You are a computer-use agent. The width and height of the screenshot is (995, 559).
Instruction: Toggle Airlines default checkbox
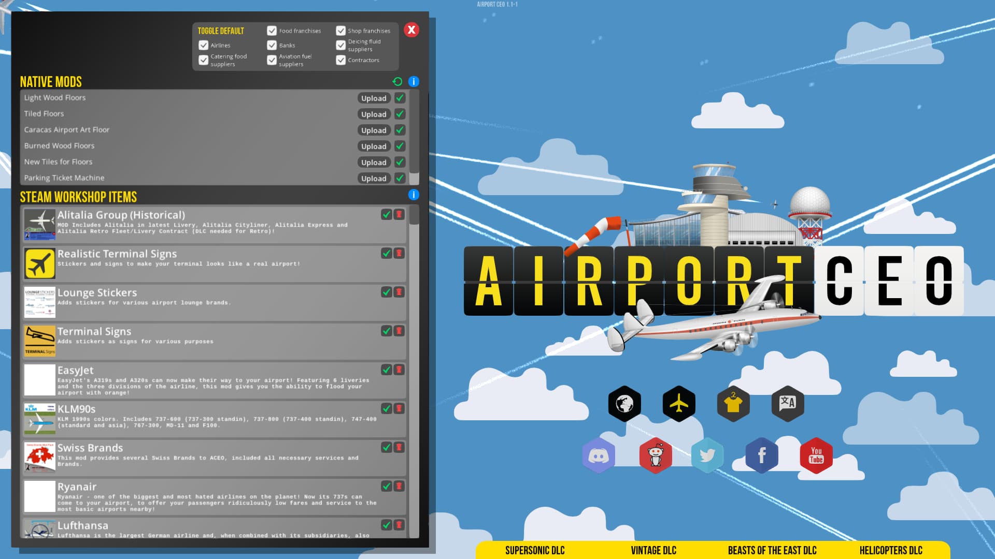click(x=204, y=46)
